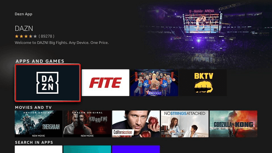Click the Welcome to DAZN description text
Image resolution: width=272 pixels, height=153 pixels.
point(62,43)
